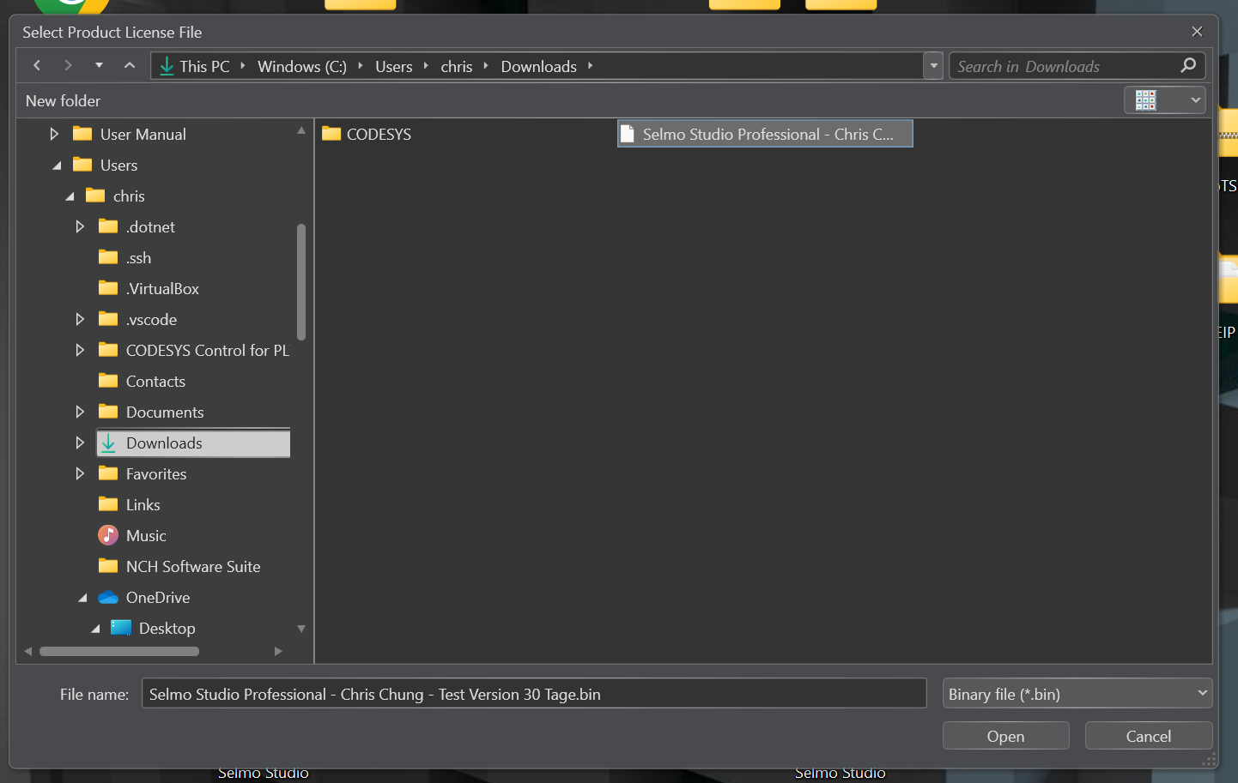Viewport: 1238px width, 783px height.
Task: Select the .dotnet folder
Action: point(150,226)
